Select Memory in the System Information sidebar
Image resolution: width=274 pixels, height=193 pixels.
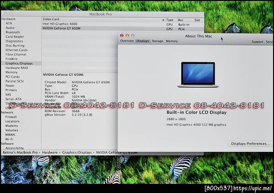pos(11,72)
